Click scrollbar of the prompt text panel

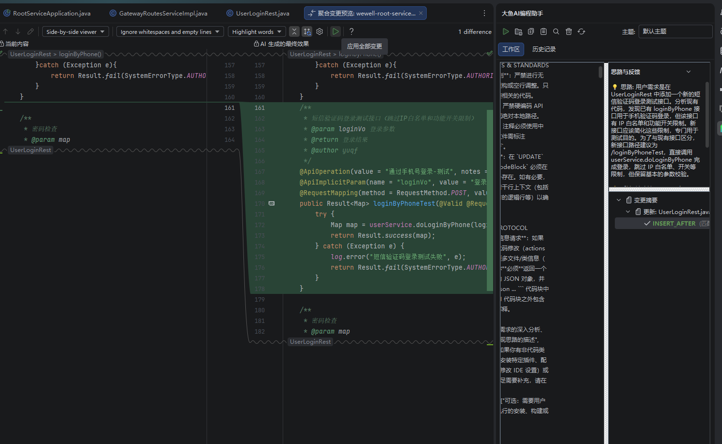[x=600, y=72]
